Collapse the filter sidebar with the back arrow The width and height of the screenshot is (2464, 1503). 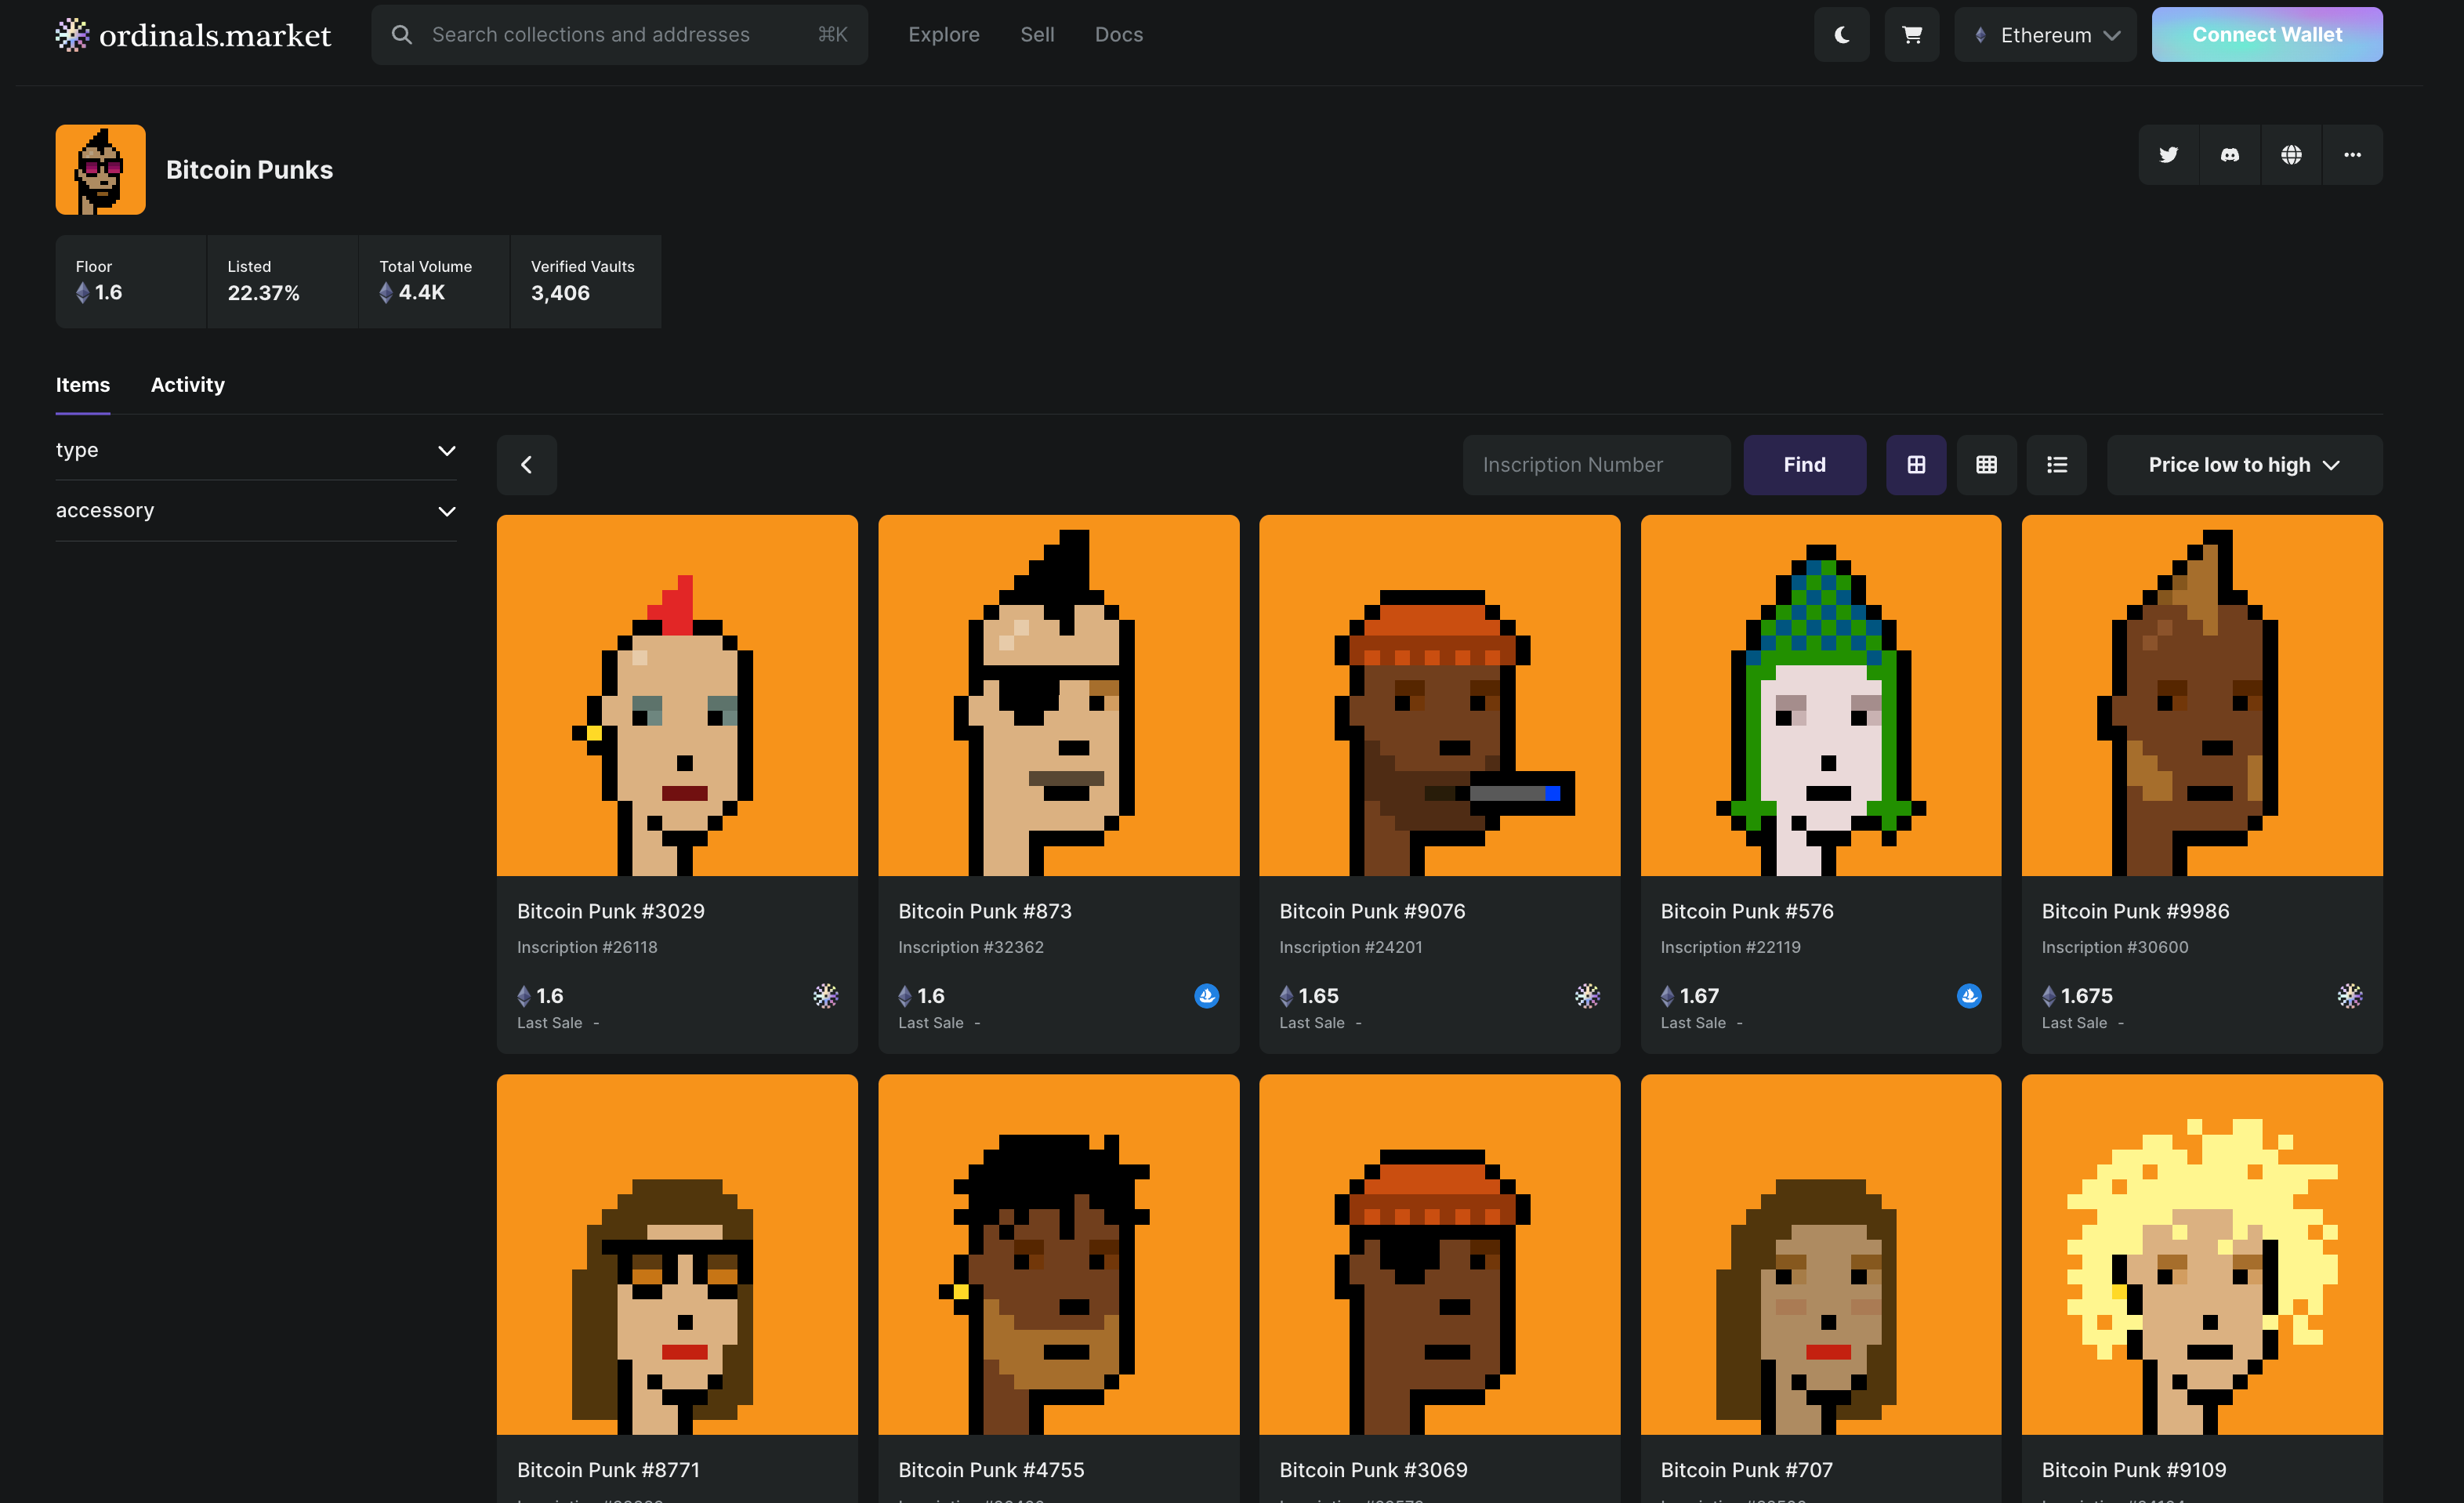pyautogui.click(x=526, y=465)
